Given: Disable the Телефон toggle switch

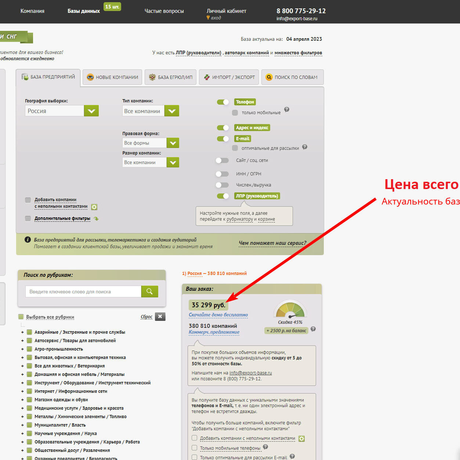Looking at the screenshot, I should click(223, 102).
